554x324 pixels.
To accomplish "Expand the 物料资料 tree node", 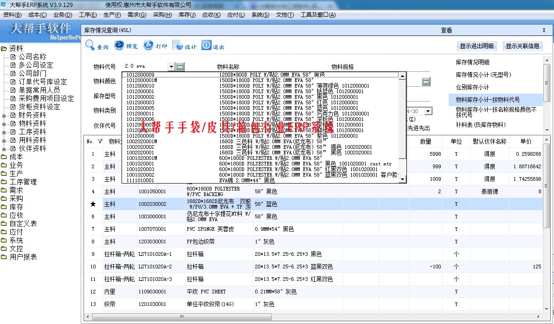I will [4, 124].
